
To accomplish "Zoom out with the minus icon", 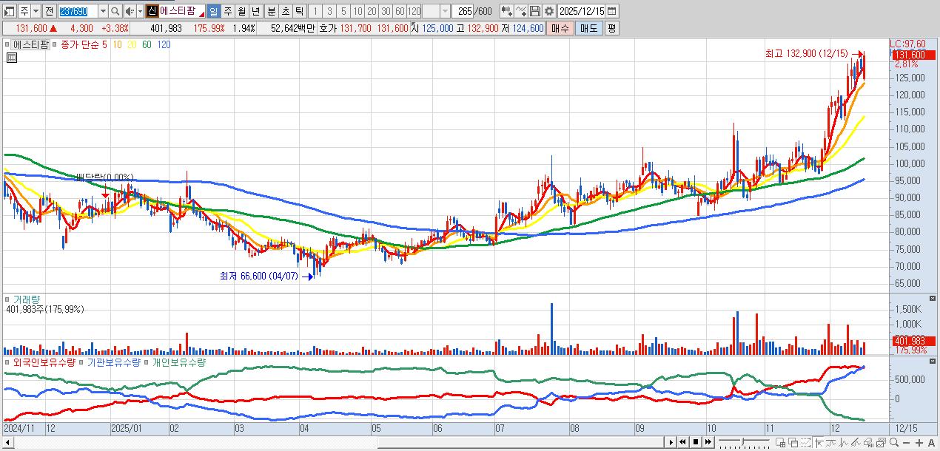I will coord(907,442).
